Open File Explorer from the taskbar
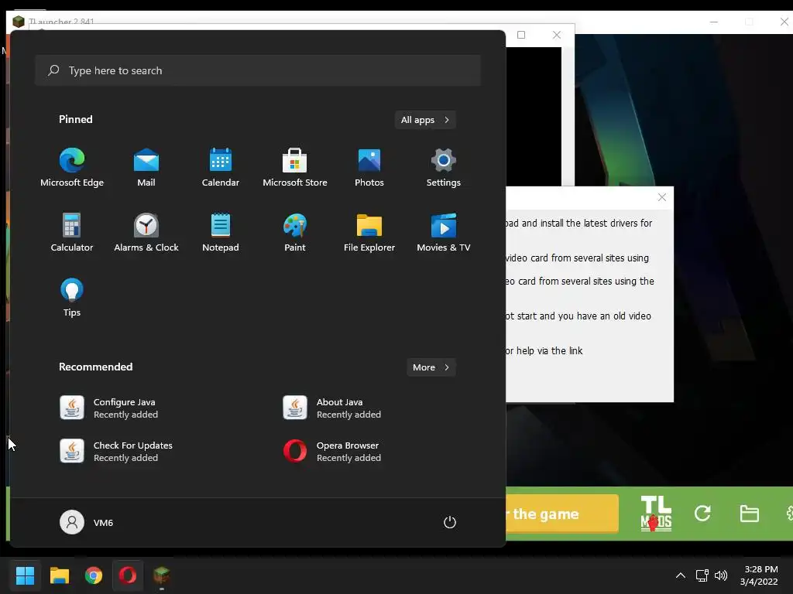793x594 pixels. point(59,575)
